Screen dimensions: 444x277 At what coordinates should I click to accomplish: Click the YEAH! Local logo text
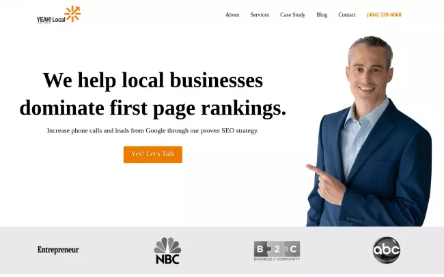click(x=51, y=20)
